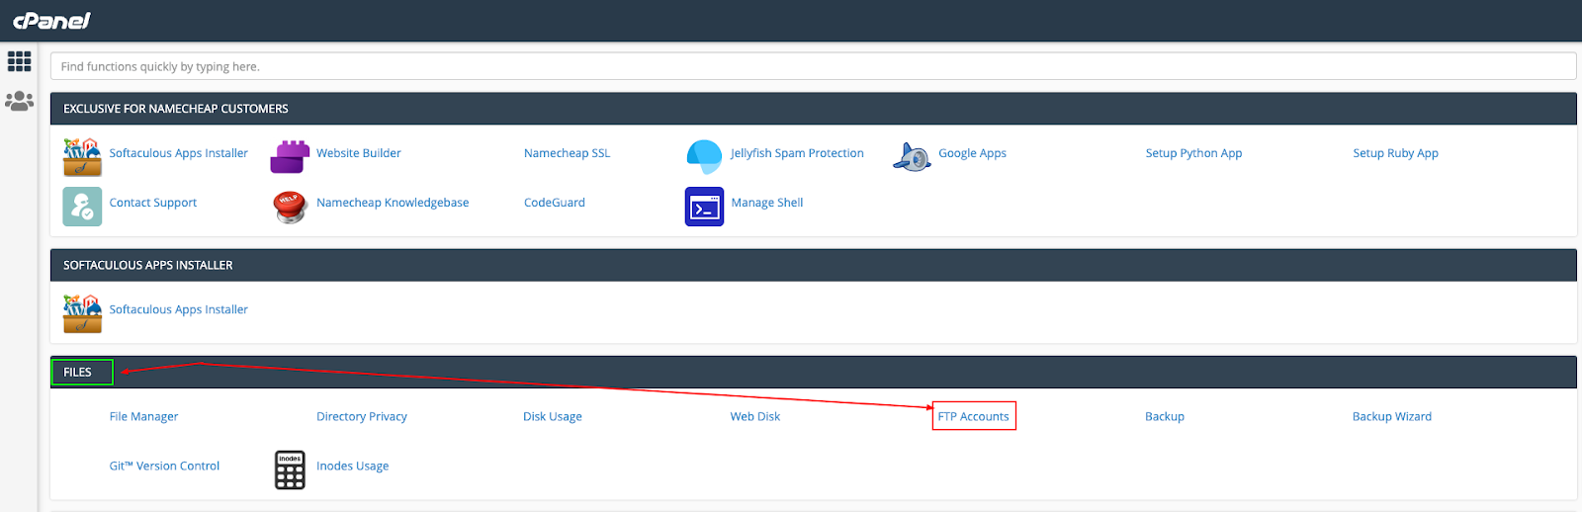Click the Manage Shell terminal icon
Image resolution: width=1582 pixels, height=512 pixels.
[704, 207]
